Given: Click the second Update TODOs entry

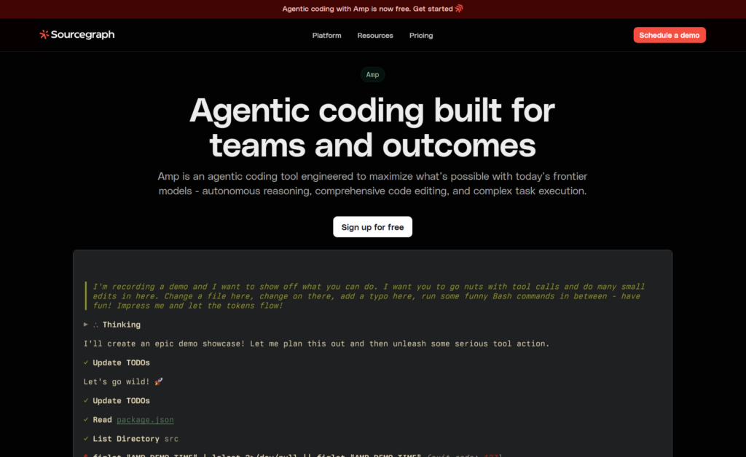Looking at the screenshot, I should coord(123,400).
